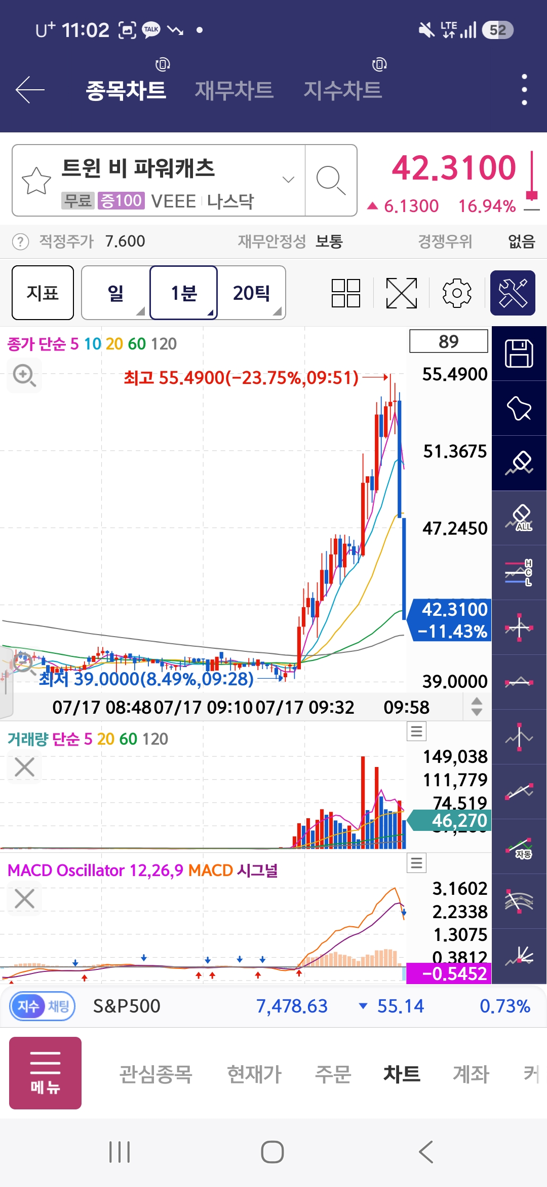Viewport: 547px width, 1187px height.
Task: Open the 적정주가 help question mark
Action: pos(20,241)
